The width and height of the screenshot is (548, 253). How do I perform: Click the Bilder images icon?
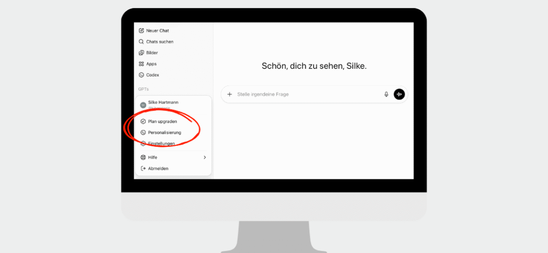coord(141,53)
